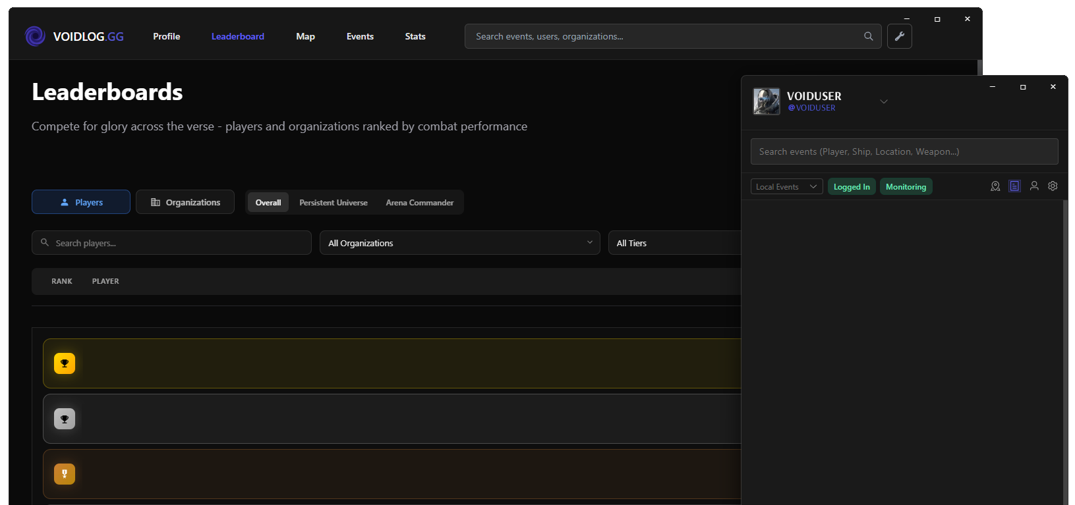This screenshot has height=505, width=1075.
Task: Navigate to the Map page
Action: point(305,36)
